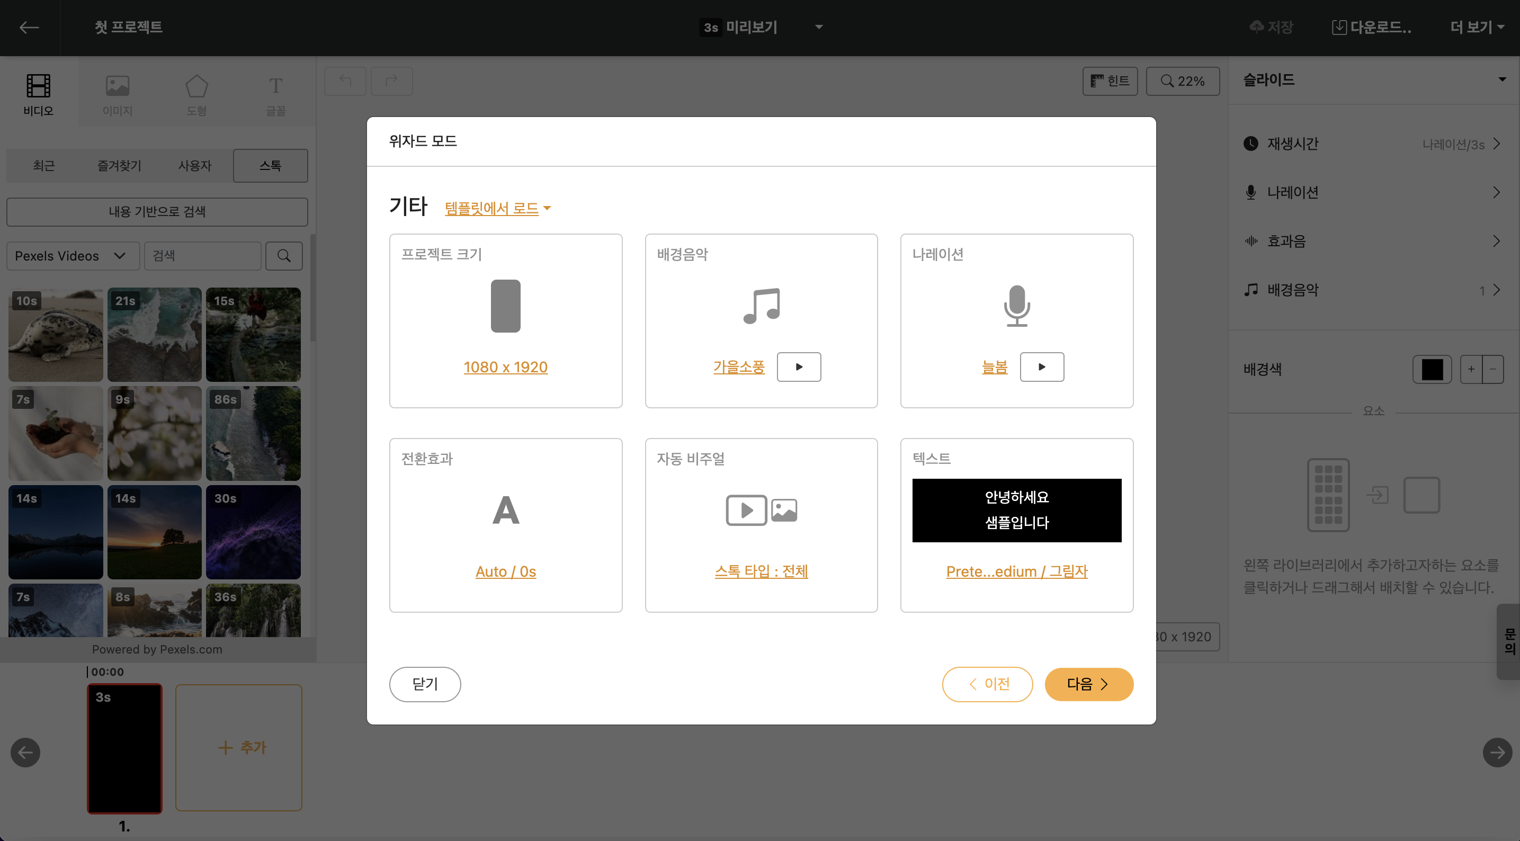Screen dimensions: 1520x841
Task: Click the 안녕하세요 샘플입니다 text preview
Action: click(1017, 510)
